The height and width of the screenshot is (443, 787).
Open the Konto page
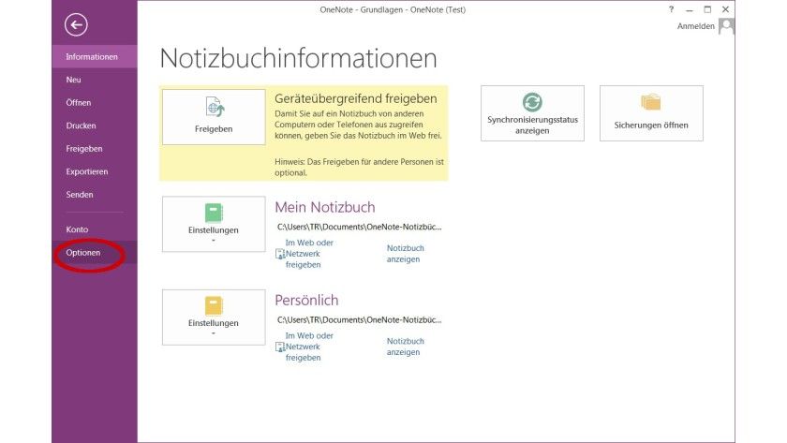[95, 229]
